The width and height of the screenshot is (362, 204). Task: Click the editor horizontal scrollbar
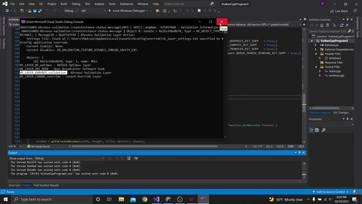(x=145, y=146)
